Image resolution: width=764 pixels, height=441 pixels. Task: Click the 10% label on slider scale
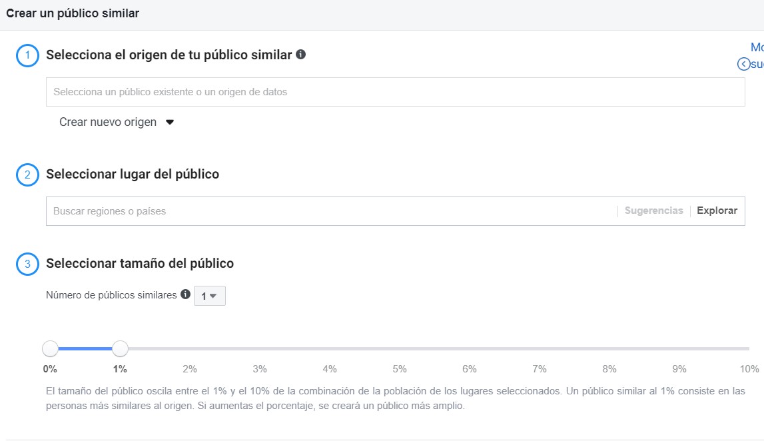(x=749, y=369)
